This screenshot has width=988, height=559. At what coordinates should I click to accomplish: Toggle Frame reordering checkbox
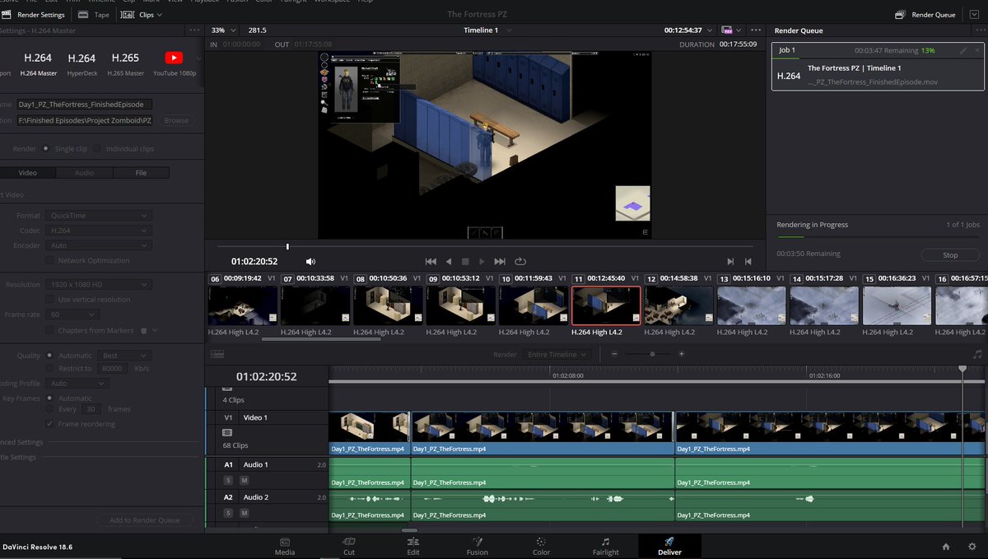tap(50, 424)
